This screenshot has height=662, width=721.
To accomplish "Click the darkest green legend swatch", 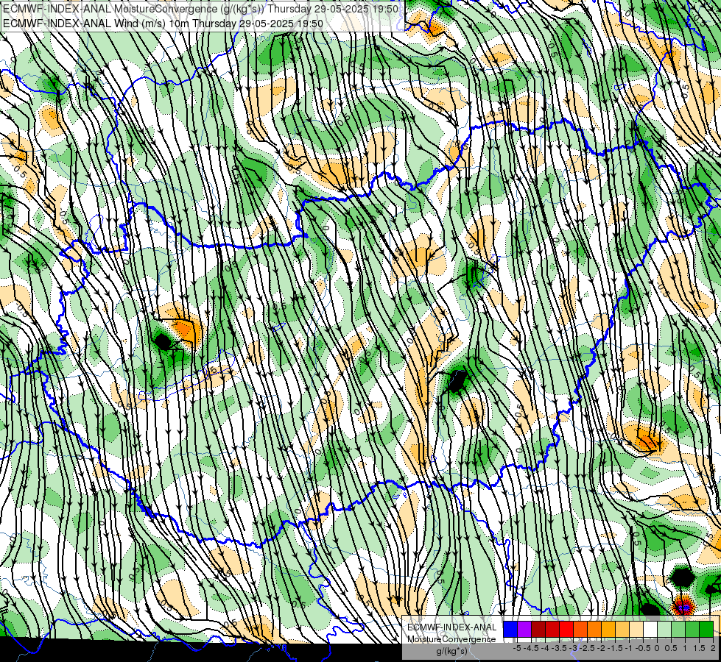I will pyautogui.click(x=706, y=630).
